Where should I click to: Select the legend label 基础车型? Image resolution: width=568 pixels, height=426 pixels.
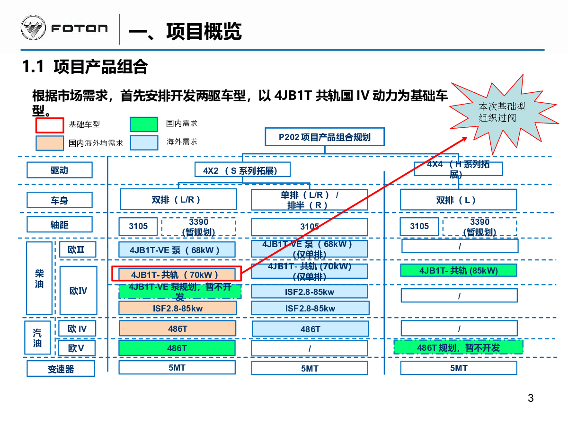[84, 124]
